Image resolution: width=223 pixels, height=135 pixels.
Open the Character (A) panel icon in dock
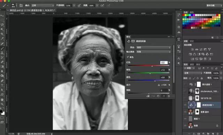(x=179, y=58)
